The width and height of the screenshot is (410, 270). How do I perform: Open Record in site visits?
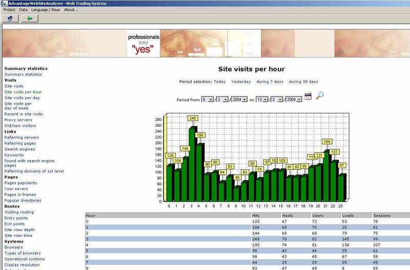pos(23,114)
